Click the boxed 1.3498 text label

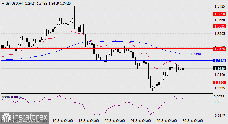196,54
